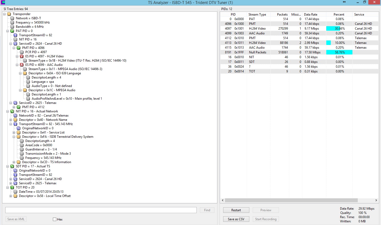Expand Descriptor 0x58 Local Time Offset

11,196
